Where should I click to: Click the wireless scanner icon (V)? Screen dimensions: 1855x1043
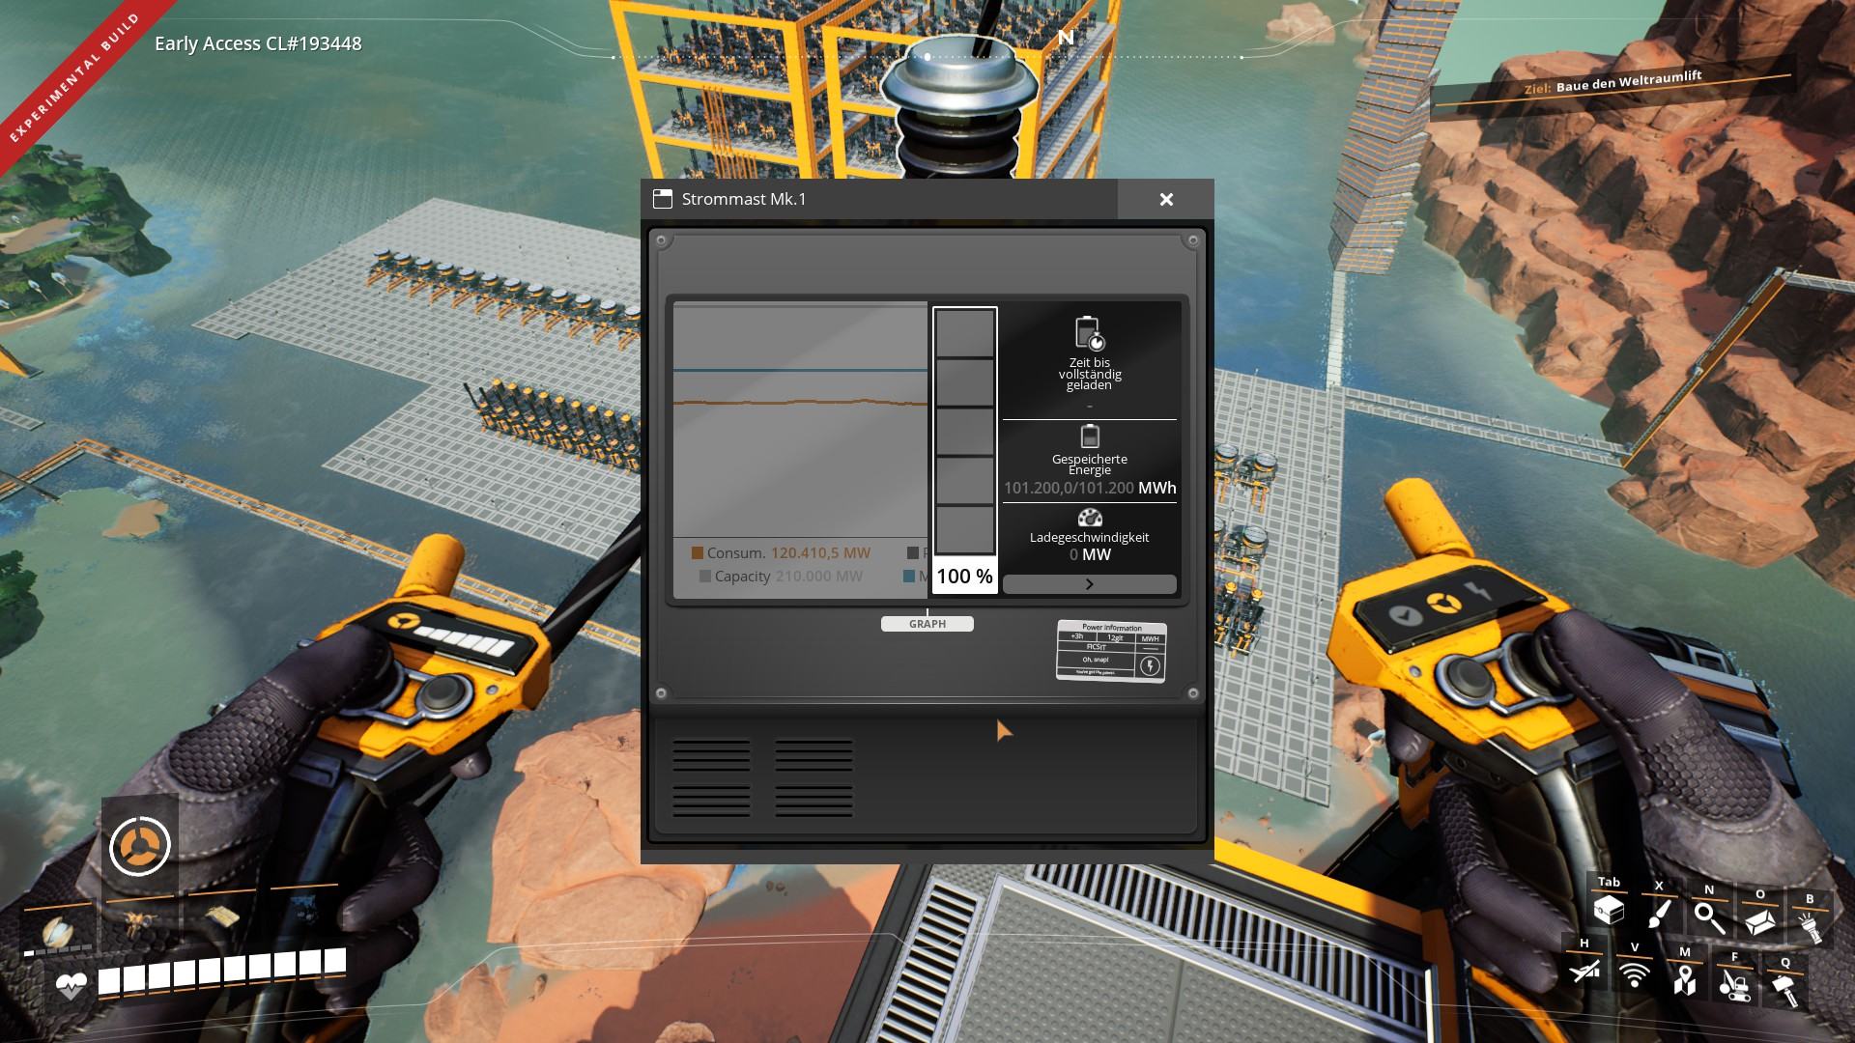tap(1635, 974)
